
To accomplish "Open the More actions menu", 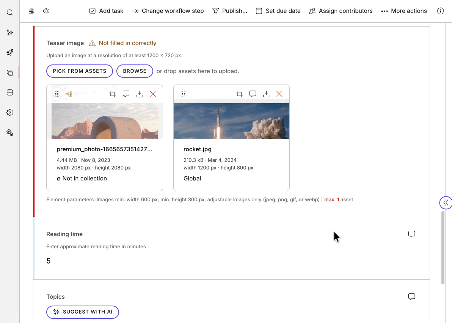I will click(404, 11).
